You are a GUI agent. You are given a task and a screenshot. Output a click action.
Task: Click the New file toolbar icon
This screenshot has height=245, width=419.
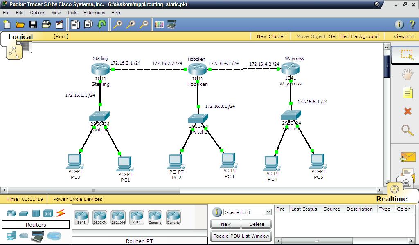[7, 24]
